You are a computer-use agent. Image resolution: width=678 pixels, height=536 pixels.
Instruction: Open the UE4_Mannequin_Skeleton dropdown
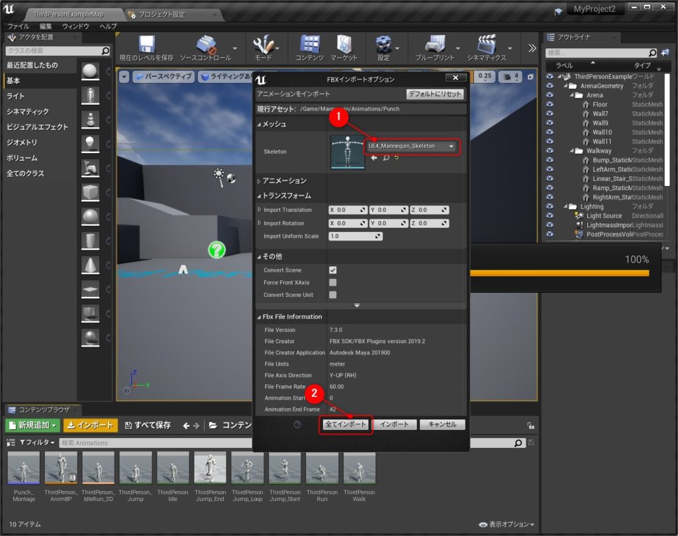[412, 146]
